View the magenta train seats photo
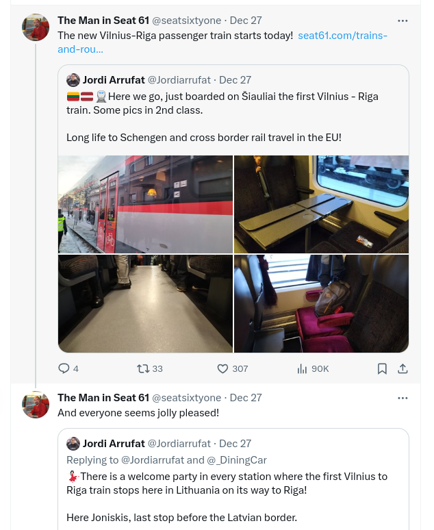Screen dimensions: 434x530 (x=321, y=303)
